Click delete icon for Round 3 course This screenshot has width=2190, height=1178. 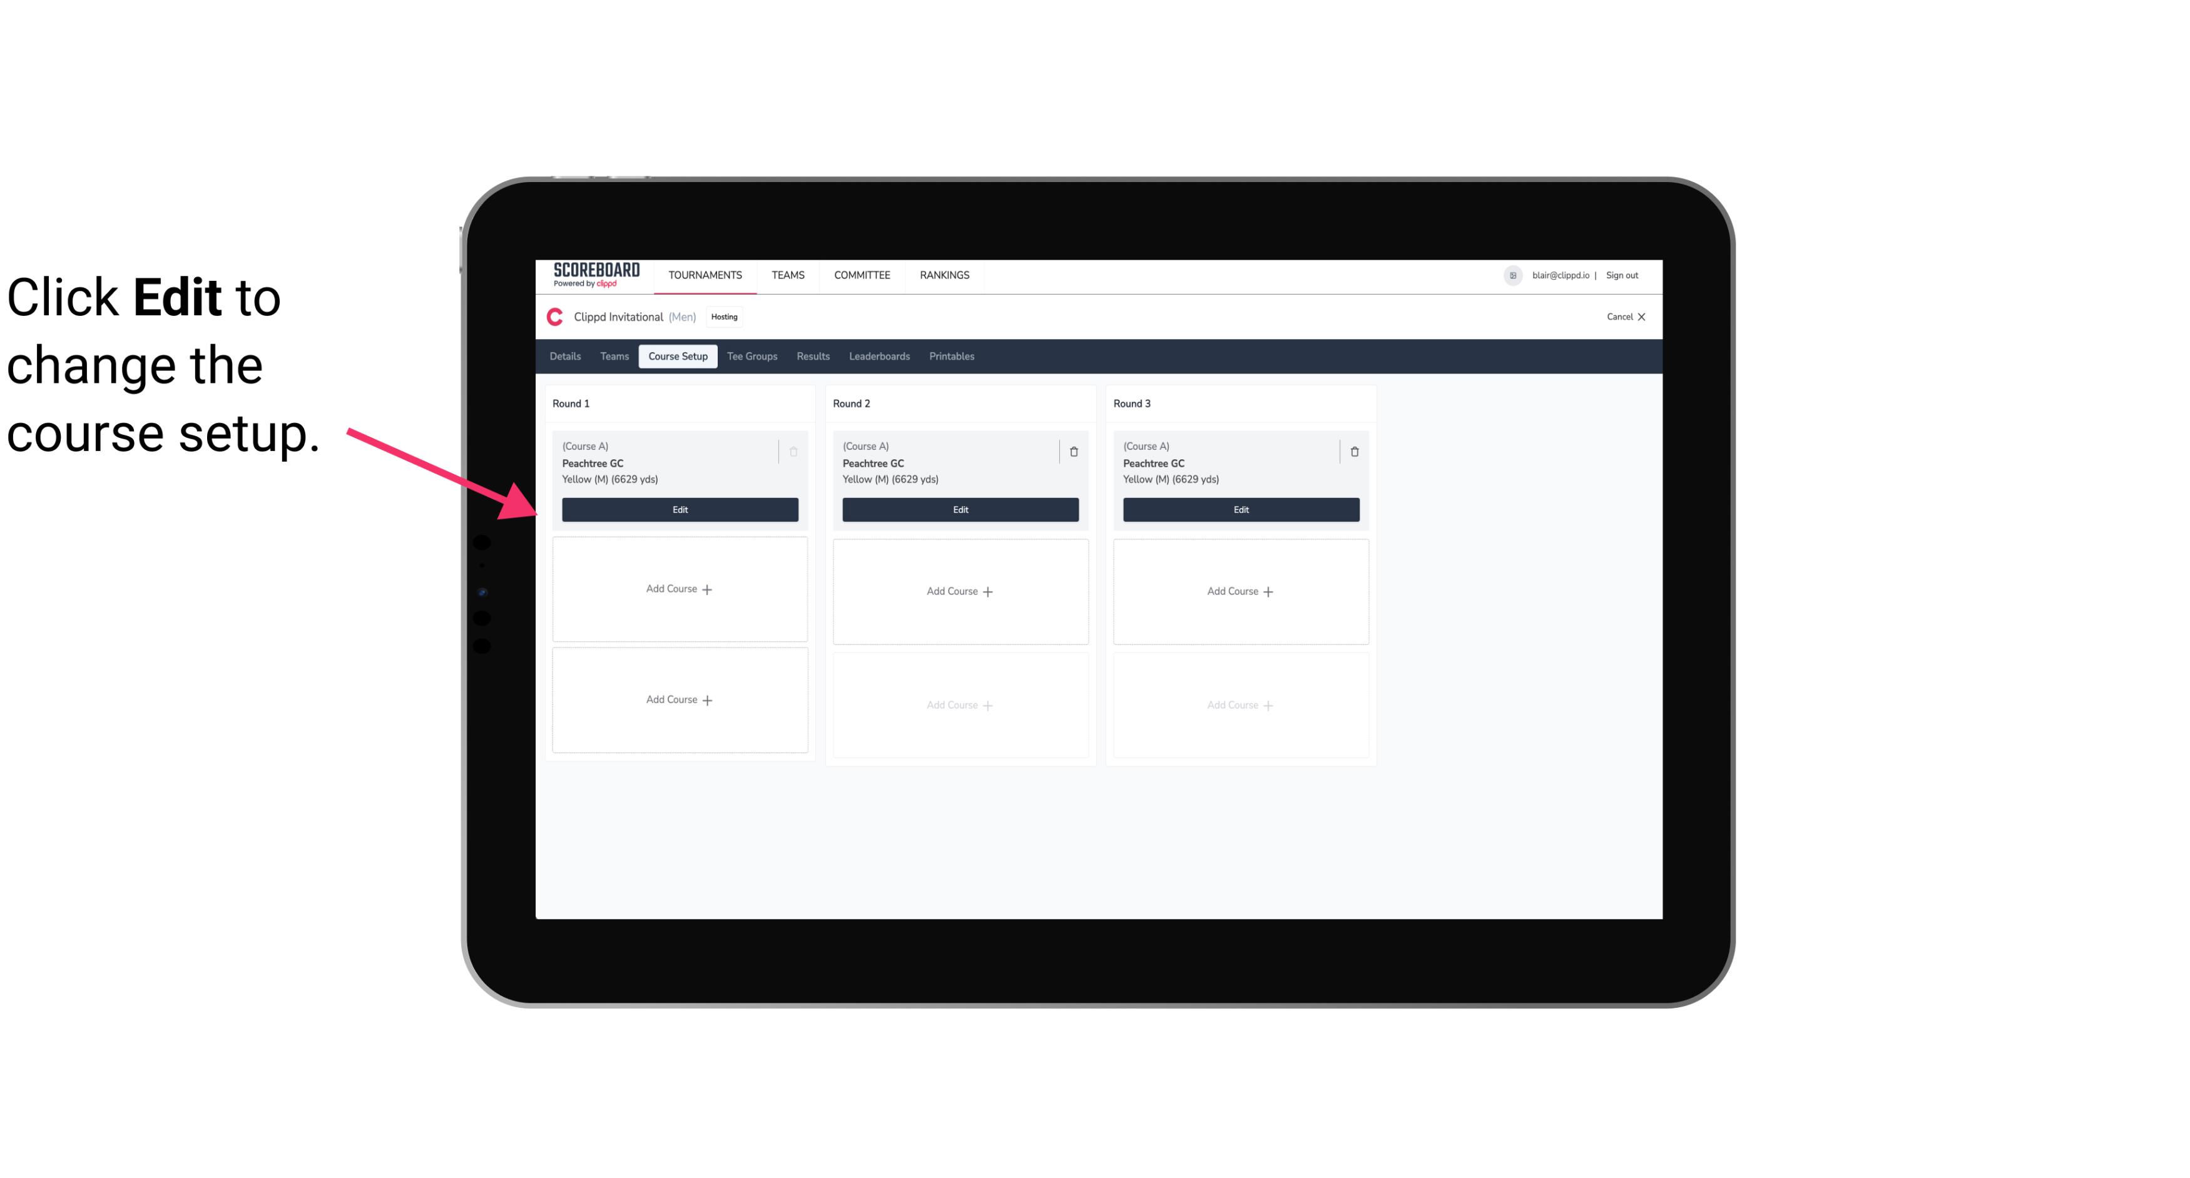pos(1355,451)
